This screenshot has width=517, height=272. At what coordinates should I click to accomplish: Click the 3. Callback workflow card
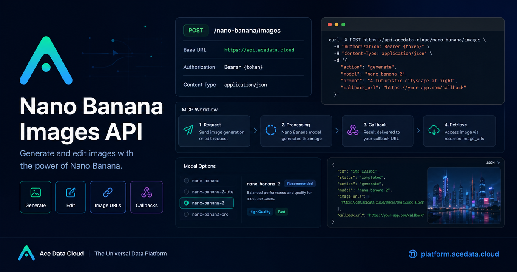378,131
